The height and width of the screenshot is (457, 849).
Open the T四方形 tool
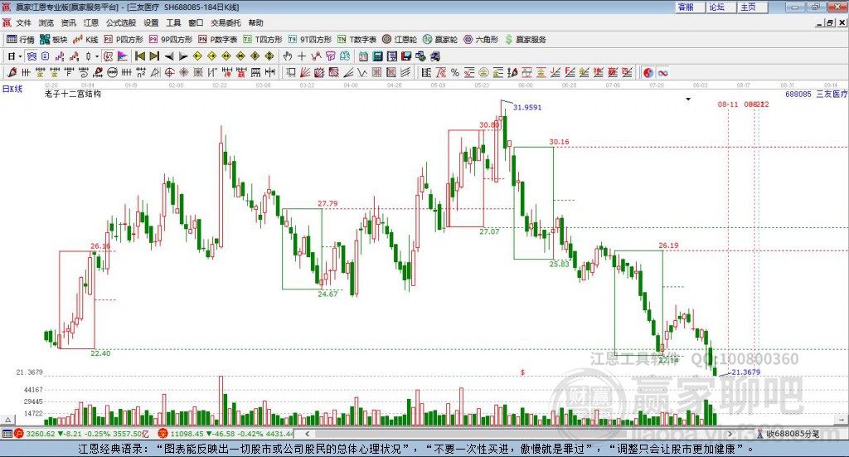pos(263,40)
